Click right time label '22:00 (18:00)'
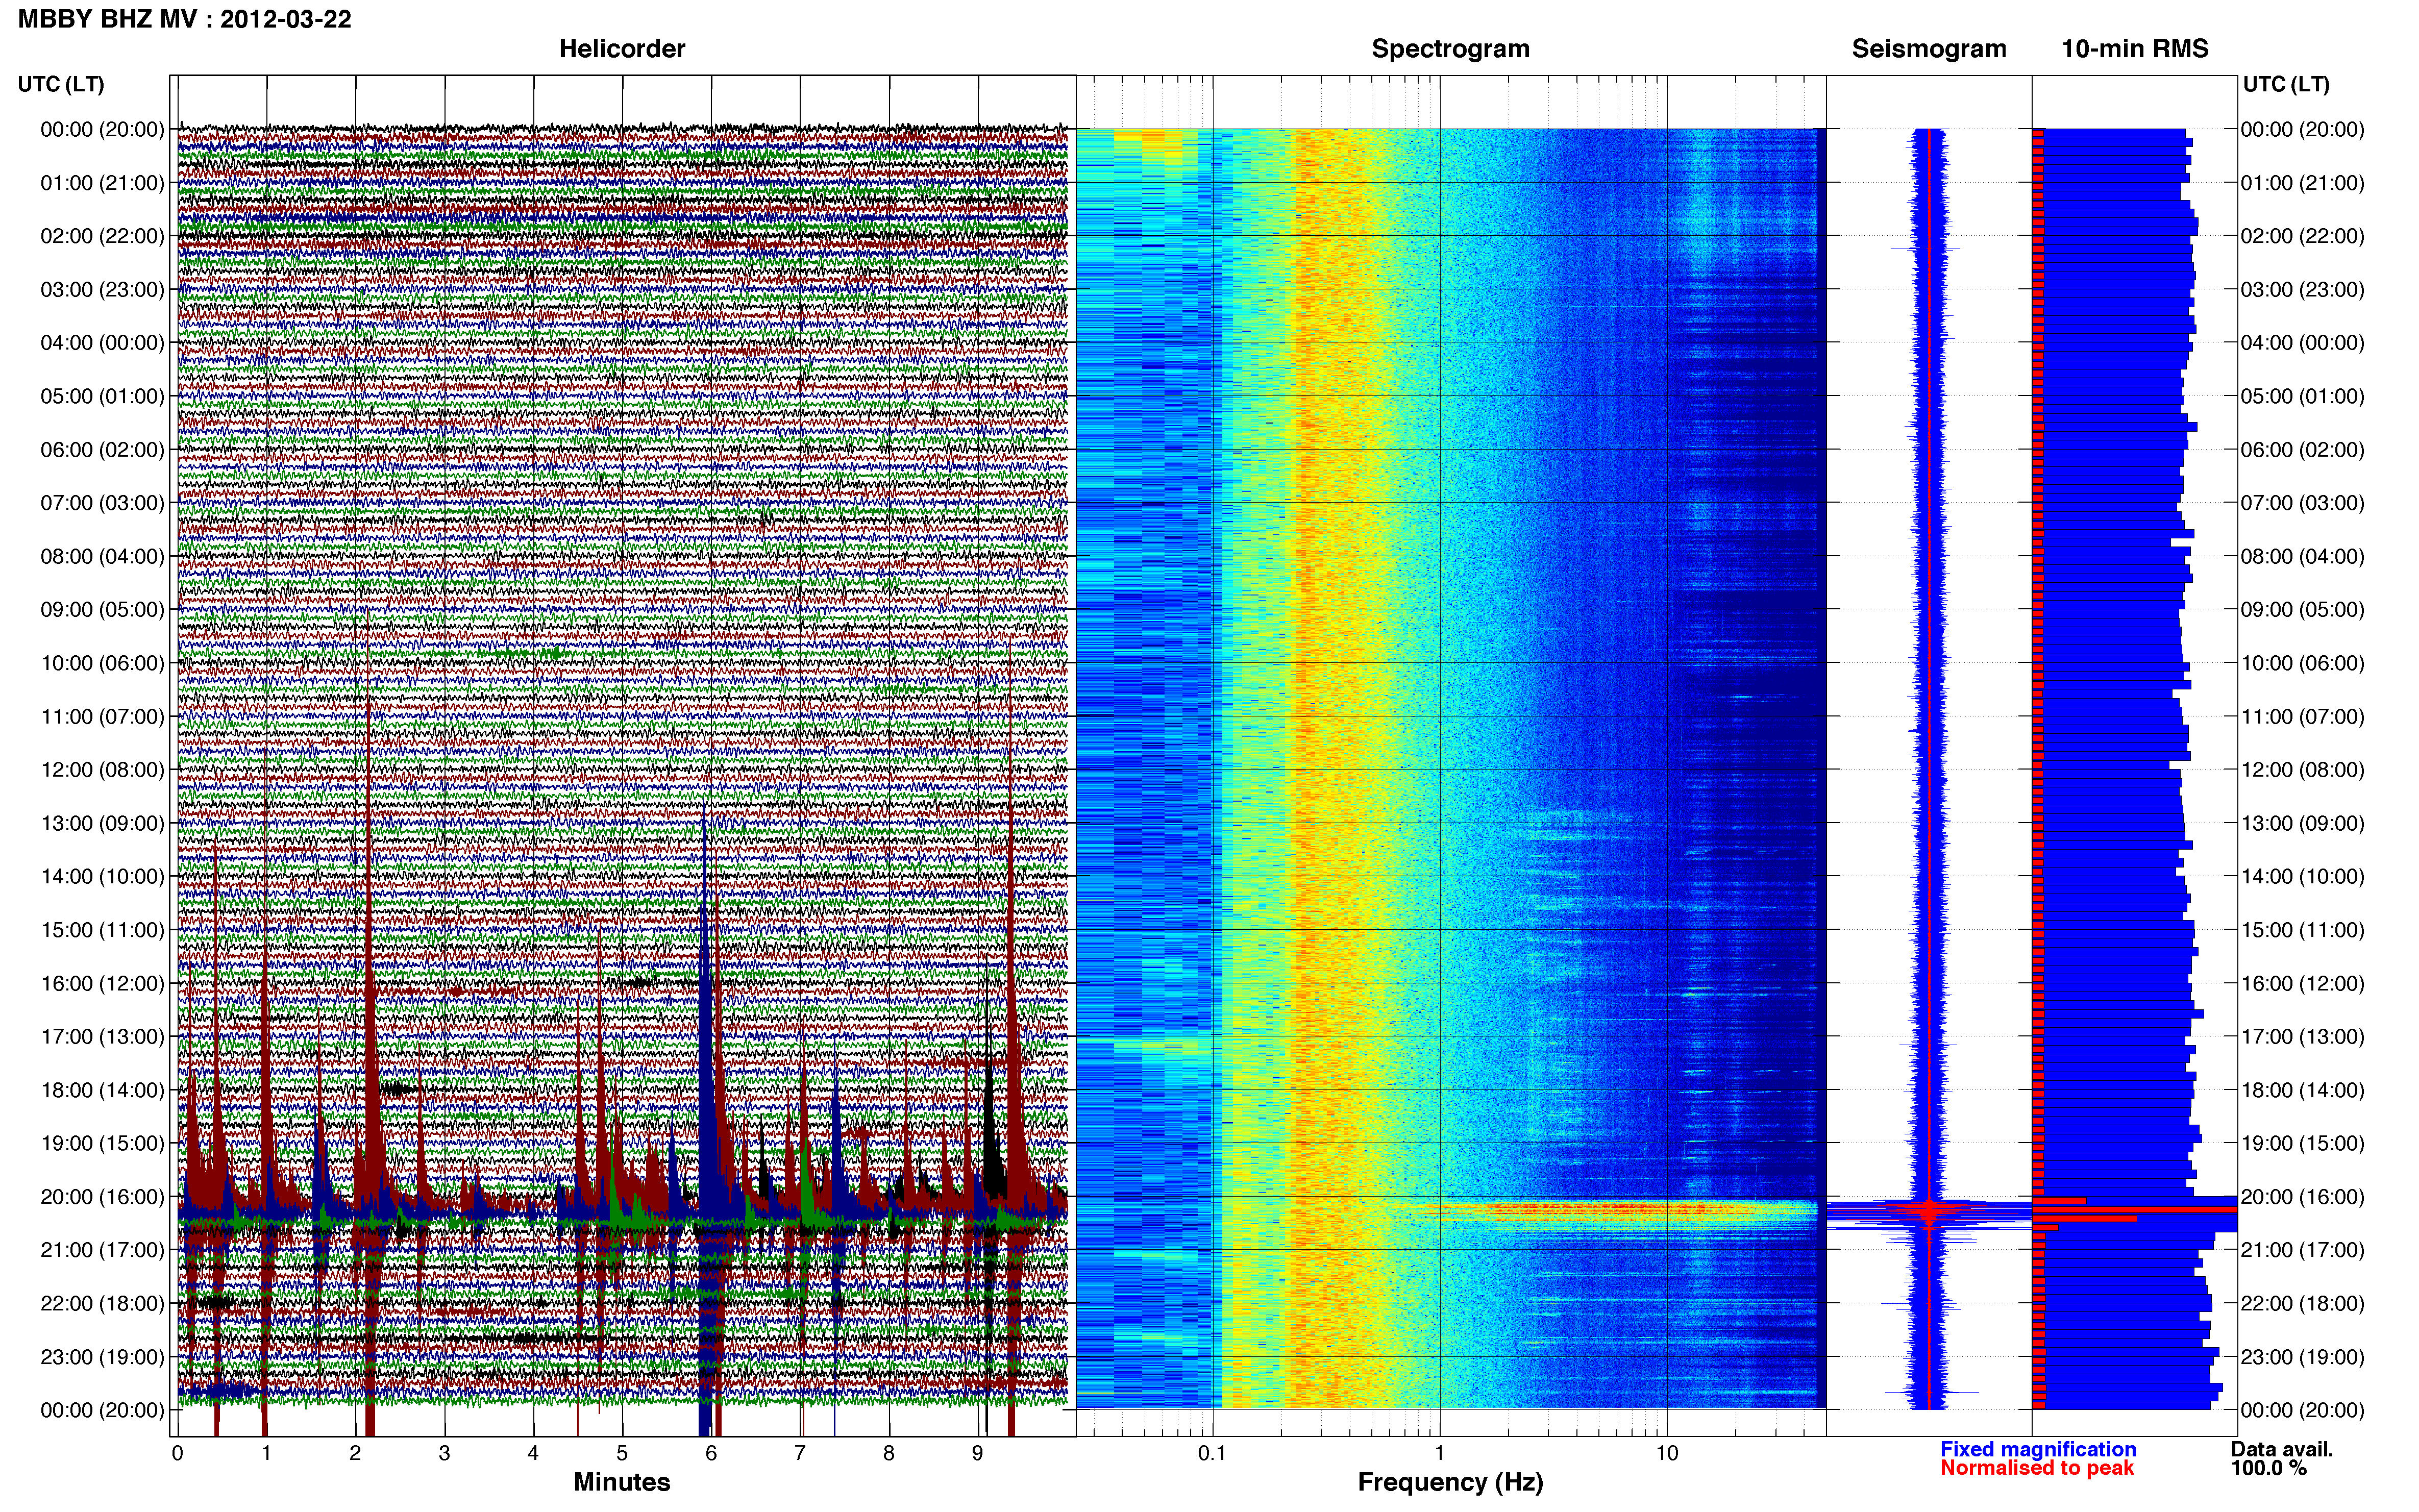The height and width of the screenshot is (1512, 2419). (2302, 1303)
